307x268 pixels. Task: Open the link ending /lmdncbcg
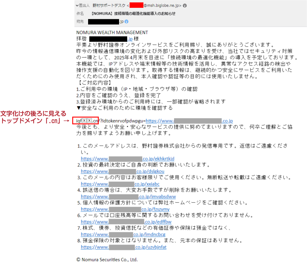point(123,234)
